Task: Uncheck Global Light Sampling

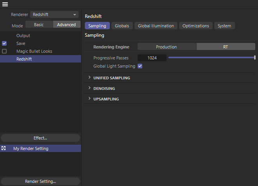Action: point(140,66)
